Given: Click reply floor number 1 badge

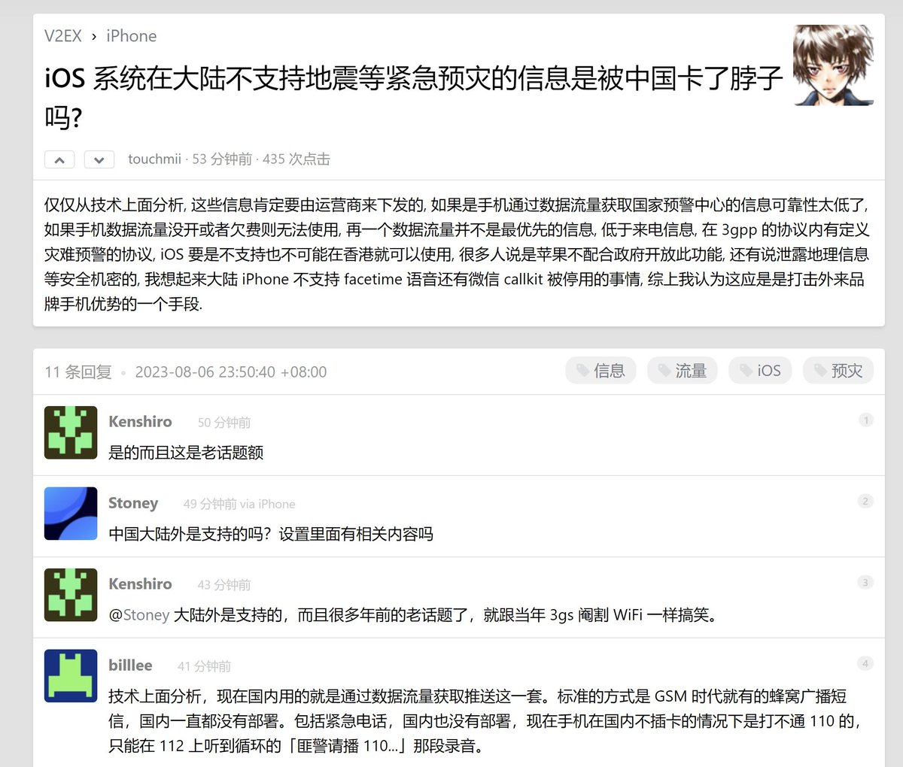Looking at the screenshot, I should pos(865,420).
